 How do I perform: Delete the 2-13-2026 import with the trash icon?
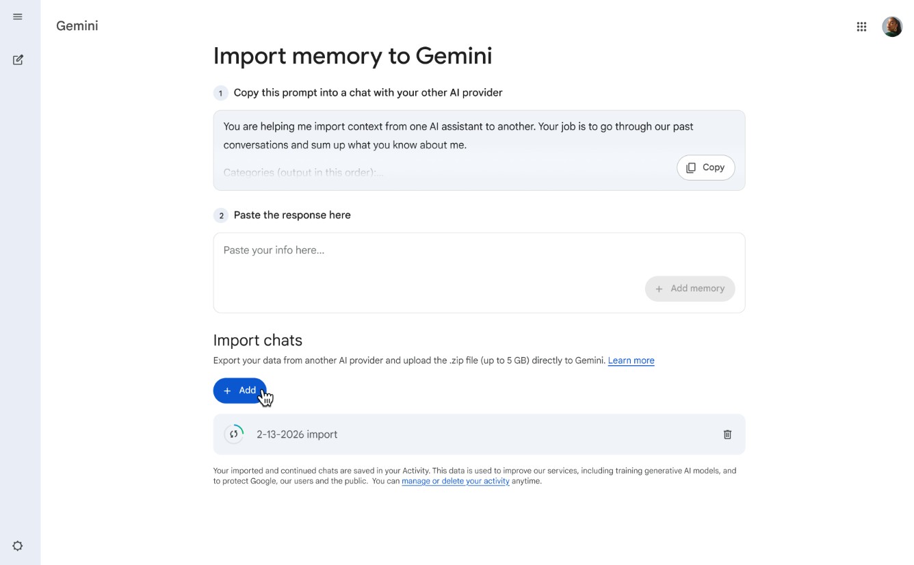(x=727, y=434)
